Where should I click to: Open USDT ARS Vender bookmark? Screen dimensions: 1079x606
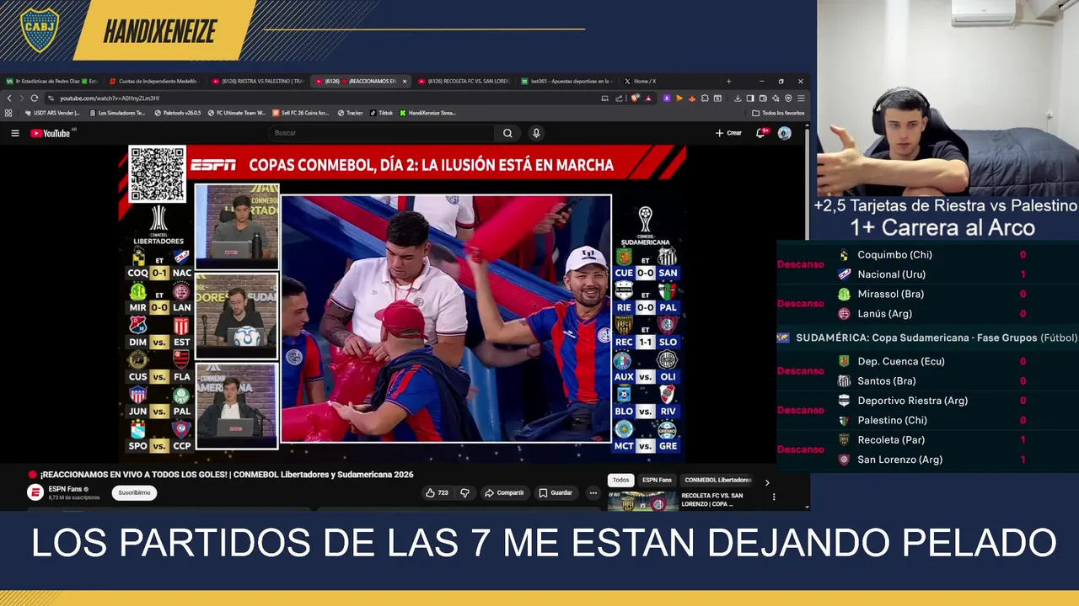pyautogui.click(x=52, y=113)
